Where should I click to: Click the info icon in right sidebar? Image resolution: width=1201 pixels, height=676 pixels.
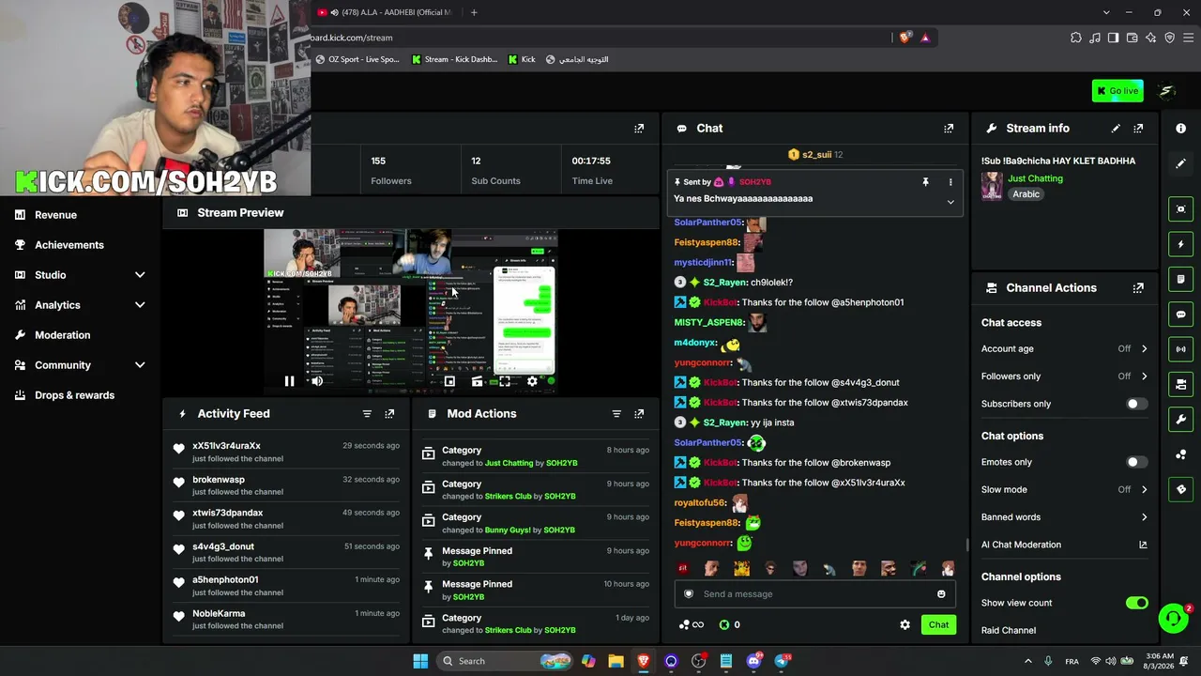[x=1180, y=129]
